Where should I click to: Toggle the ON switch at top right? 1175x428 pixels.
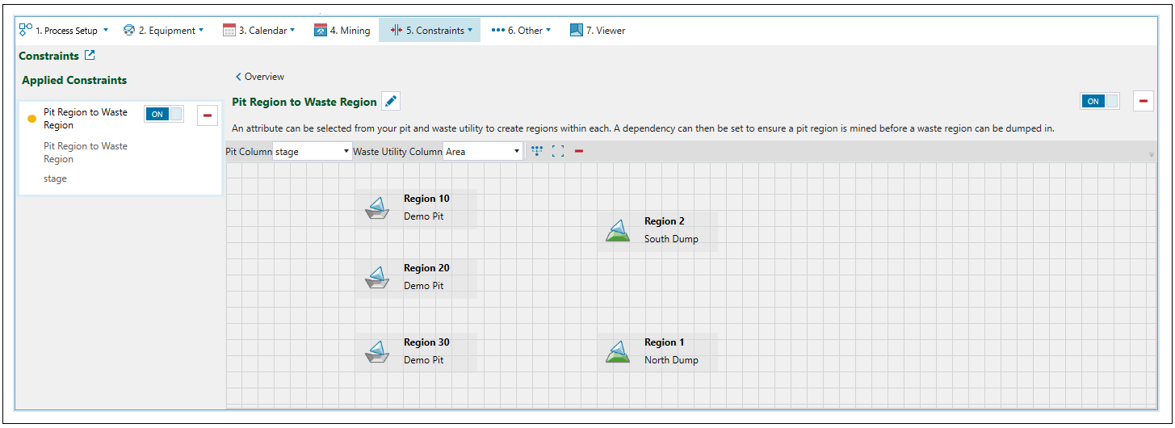click(x=1100, y=102)
